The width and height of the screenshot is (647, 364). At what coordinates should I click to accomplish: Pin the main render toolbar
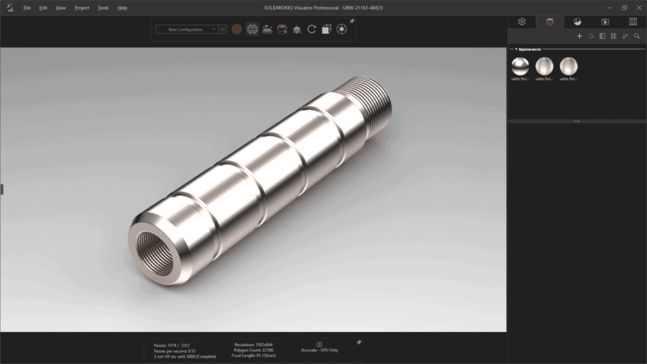pos(353,21)
